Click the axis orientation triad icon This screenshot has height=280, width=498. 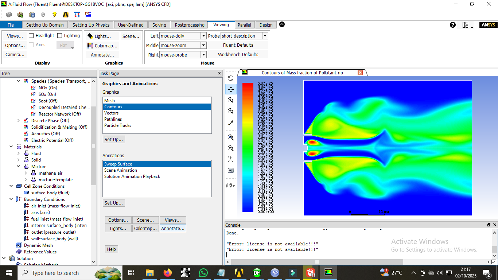(x=230, y=159)
